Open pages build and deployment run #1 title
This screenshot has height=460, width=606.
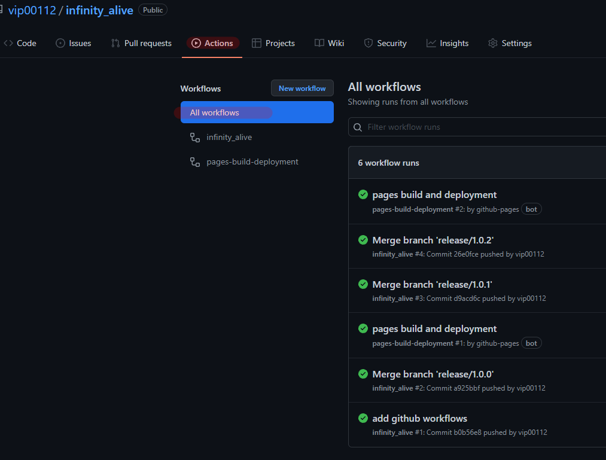point(434,329)
